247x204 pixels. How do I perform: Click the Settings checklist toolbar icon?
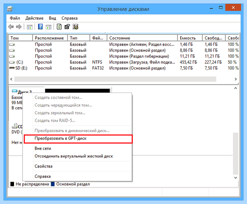point(75,27)
